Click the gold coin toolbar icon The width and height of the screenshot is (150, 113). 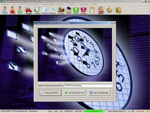click(x=109, y=10)
